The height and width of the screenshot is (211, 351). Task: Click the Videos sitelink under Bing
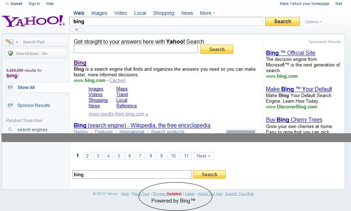[x=96, y=94]
